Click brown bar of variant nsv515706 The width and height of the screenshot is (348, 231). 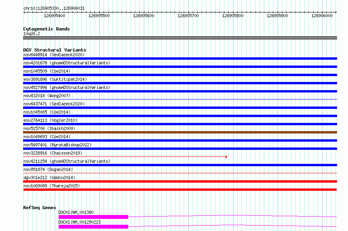180,132
